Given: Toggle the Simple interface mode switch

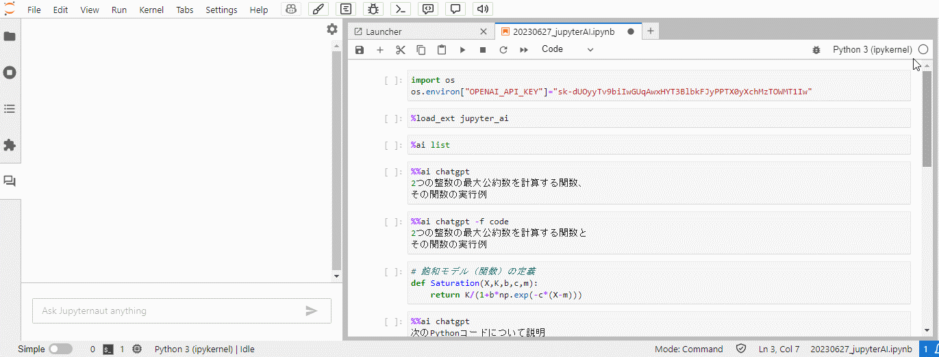Looking at the screenshot, I should (x=60, y=349).
